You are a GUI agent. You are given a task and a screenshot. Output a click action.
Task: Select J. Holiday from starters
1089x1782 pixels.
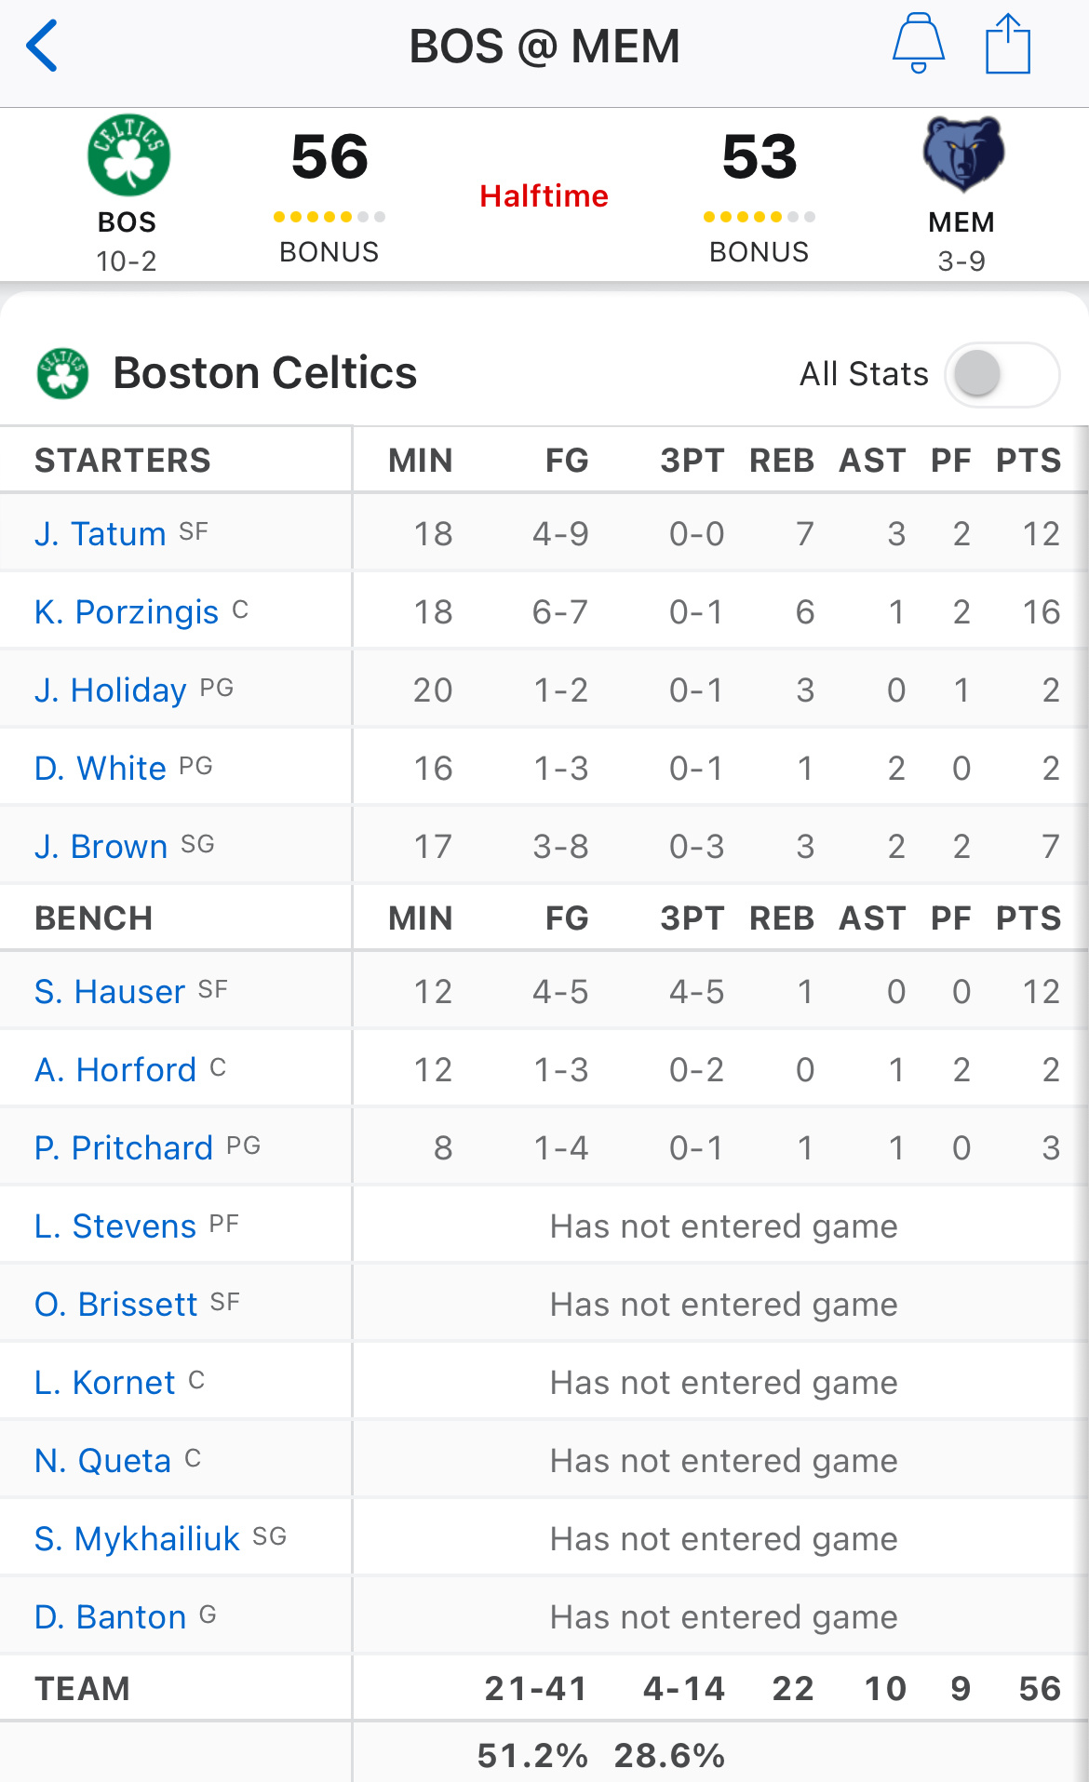pyautogui.click(x=111, y=690)
